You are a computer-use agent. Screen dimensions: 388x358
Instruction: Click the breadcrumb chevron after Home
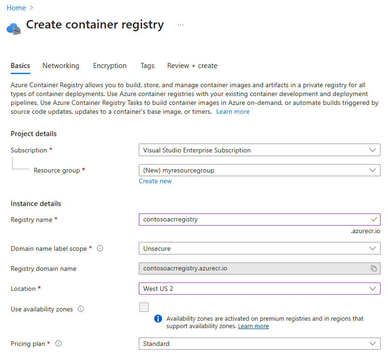[30, 7]
